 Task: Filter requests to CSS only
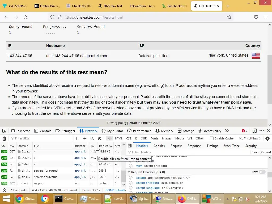pyautogui.click(x=129, y=138)
